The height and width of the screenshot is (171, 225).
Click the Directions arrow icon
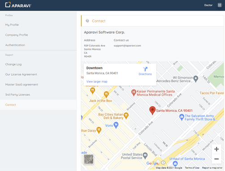click(145, 69)
